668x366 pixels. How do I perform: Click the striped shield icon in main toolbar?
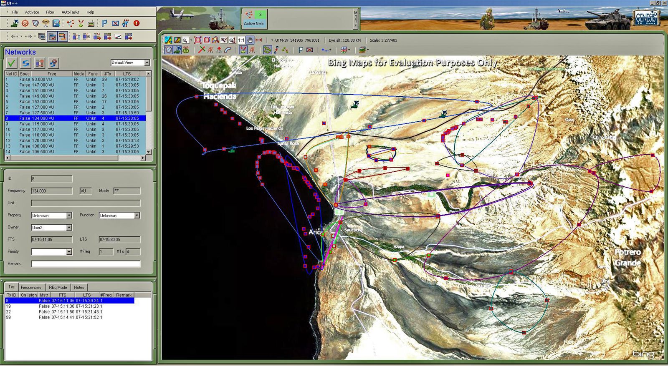pos(35,23)
